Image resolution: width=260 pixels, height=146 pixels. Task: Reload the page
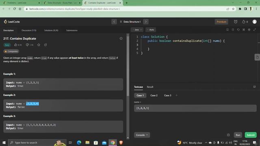[x=15, y=9]
